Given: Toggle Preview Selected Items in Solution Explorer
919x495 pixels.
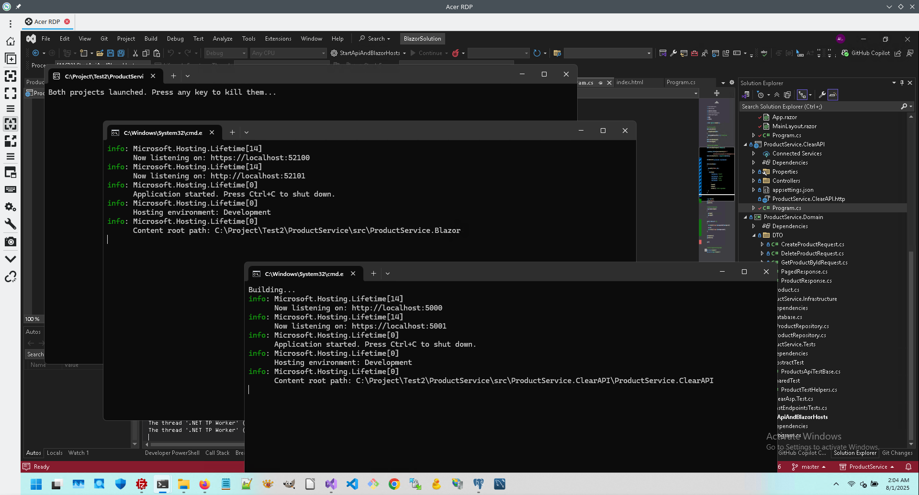Looking at the screenshot, I should (833, 95).
